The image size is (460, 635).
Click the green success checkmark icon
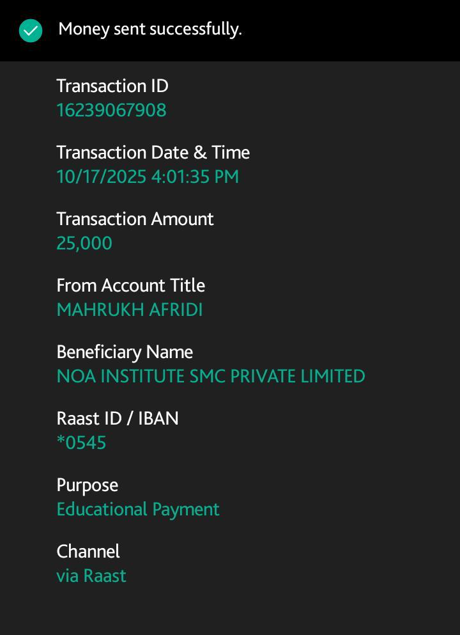click(x=31, y=31)
